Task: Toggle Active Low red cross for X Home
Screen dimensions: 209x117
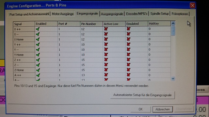Action: tap(106, 39)
